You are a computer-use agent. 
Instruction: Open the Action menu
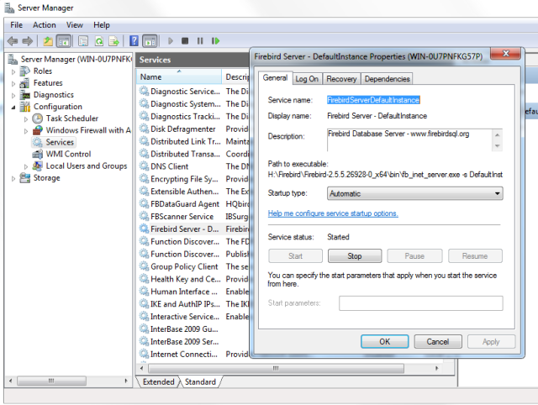[x=45, y=25]
